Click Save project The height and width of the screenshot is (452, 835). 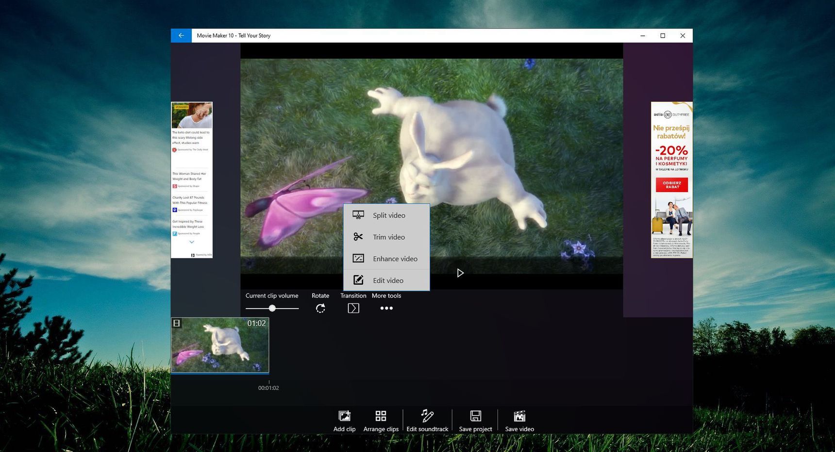pyautogui.click(x=475, y=420)
